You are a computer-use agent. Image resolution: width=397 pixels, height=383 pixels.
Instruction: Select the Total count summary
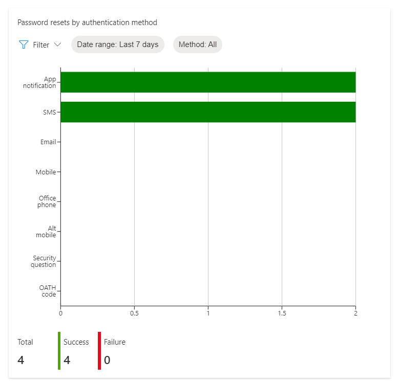point(25,351)
